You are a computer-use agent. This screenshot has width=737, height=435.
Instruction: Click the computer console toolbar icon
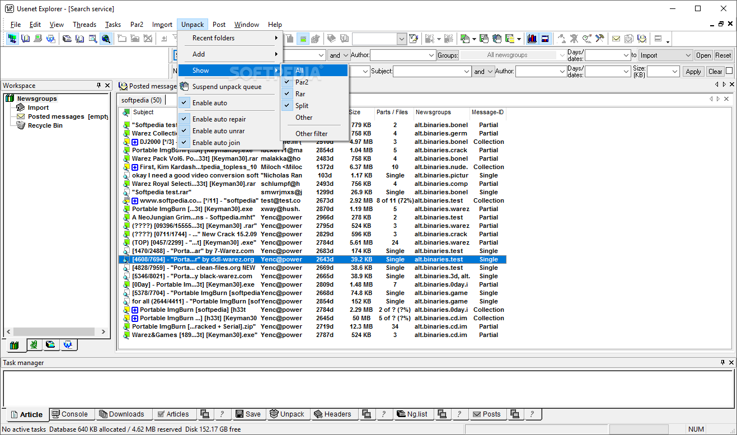click(x=38, y=39)
